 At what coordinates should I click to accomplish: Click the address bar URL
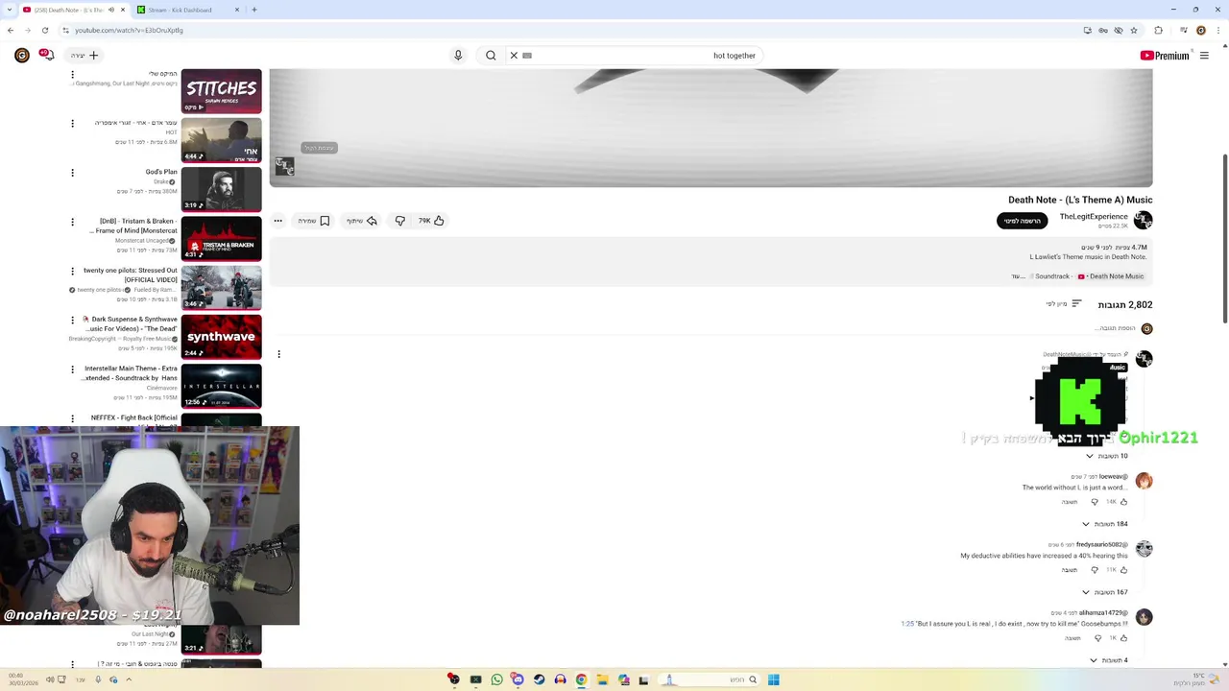(129, 30)
